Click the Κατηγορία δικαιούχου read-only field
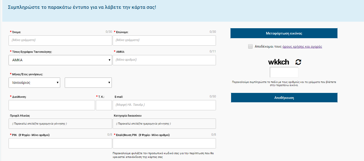This screenshot has width=364, height=161. coord(164,124)
